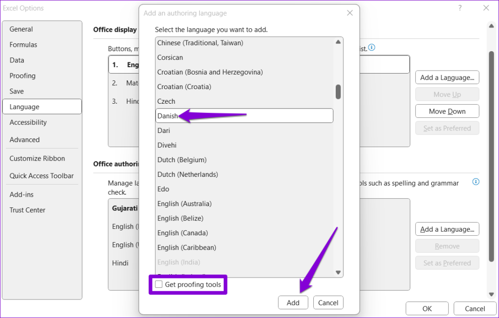Select Chinese (Traditional, Taiwan) language
Image resolution: width=499 pixels, height=318 pixels.
click(244, 43)
